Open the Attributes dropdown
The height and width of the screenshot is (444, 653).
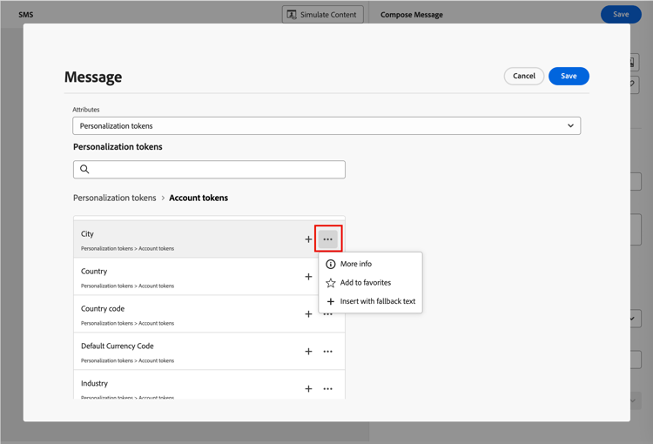click(x=326, y=126)
